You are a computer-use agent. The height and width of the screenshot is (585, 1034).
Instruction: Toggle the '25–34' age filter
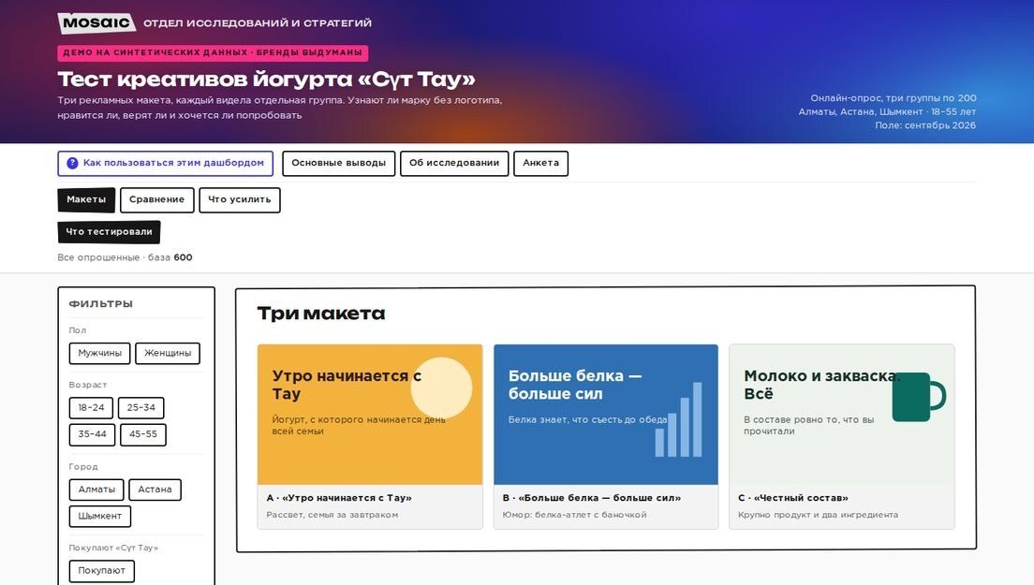pos(141,408)
